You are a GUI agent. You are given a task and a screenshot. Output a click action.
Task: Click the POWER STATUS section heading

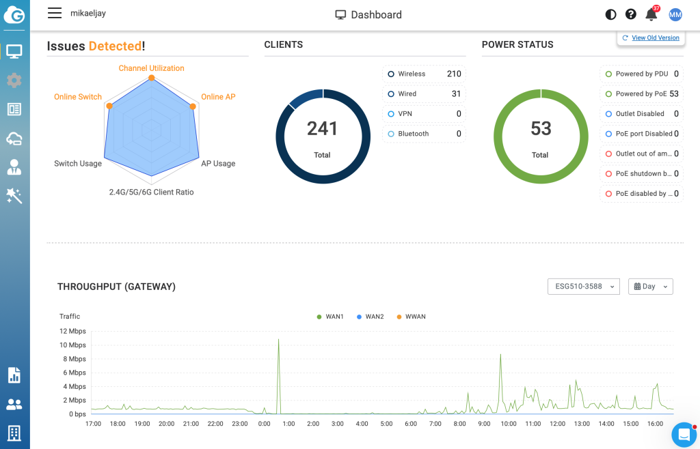tap(517, 44)
